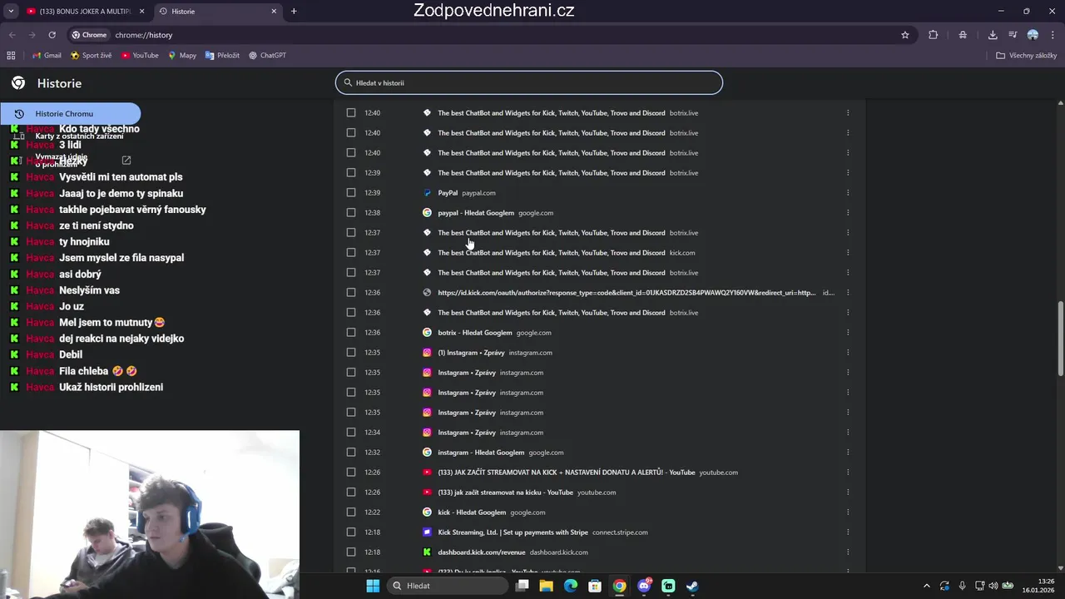The width and height of the screenshot is (1065, 599).
Task: Open the Všechny záložky bookmarks folder
Action: [1026, 56]
